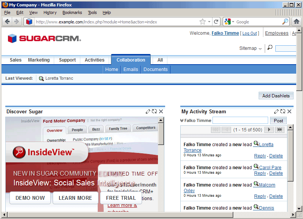The image size is (303, 219).
Task: Refresh the My Activity Stream dashlet
Action: point(282,111)
